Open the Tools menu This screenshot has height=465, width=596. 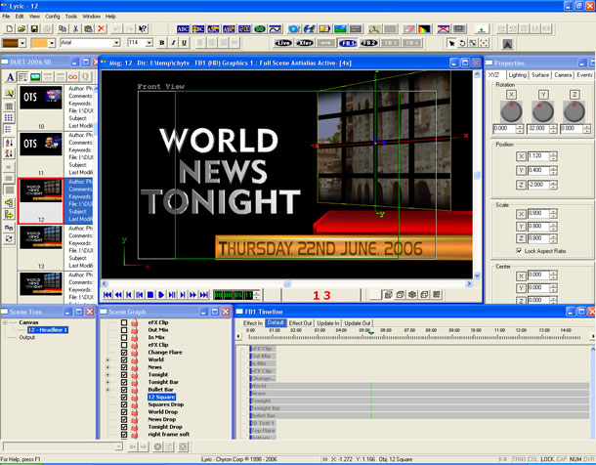(x=71, y=17)
